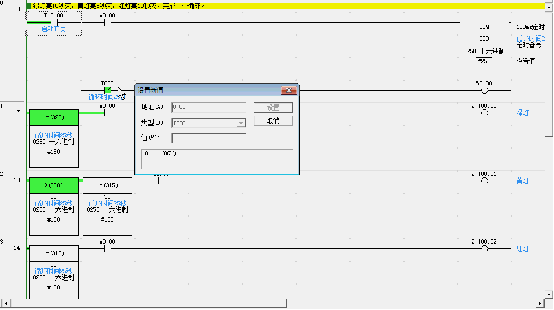Click the #100 value under >(320)
This screenshot has width=554, height=310.
coord(54,220)
